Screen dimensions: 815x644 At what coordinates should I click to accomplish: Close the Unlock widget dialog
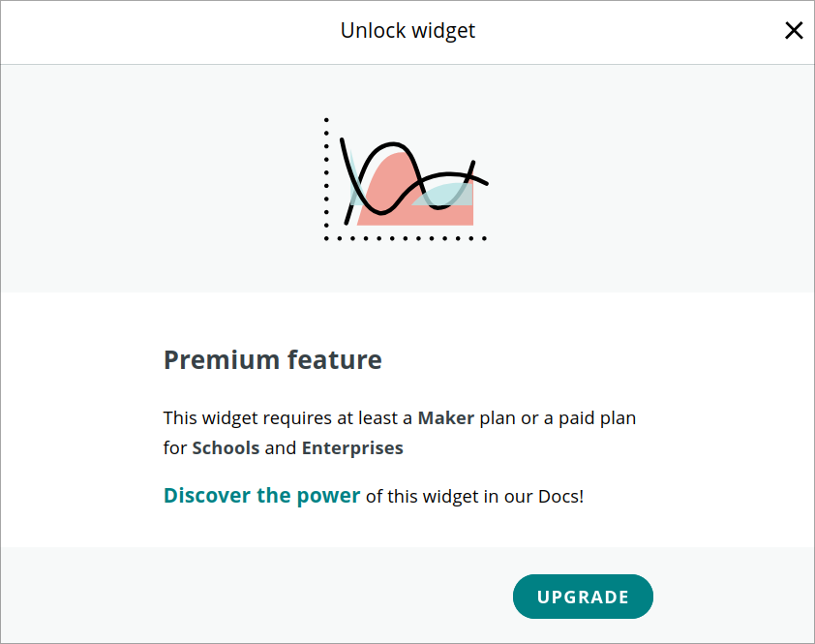point(794,31)
